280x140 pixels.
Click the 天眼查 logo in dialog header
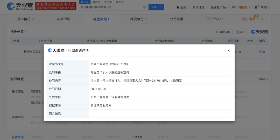pos(56,50)
